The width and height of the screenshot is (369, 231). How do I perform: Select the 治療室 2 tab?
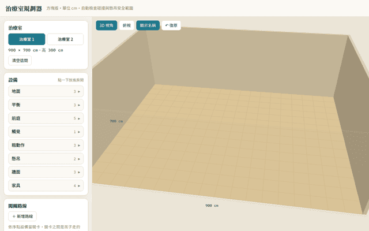point(65,39)
